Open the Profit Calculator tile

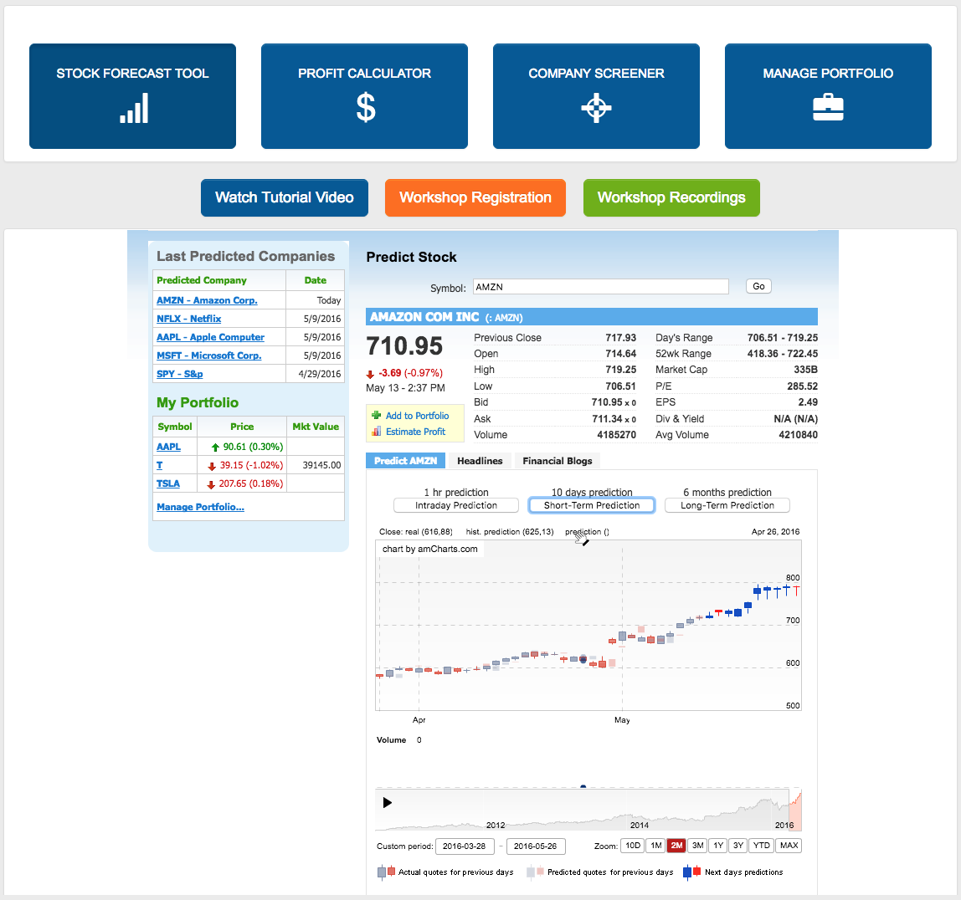(364, 96)
